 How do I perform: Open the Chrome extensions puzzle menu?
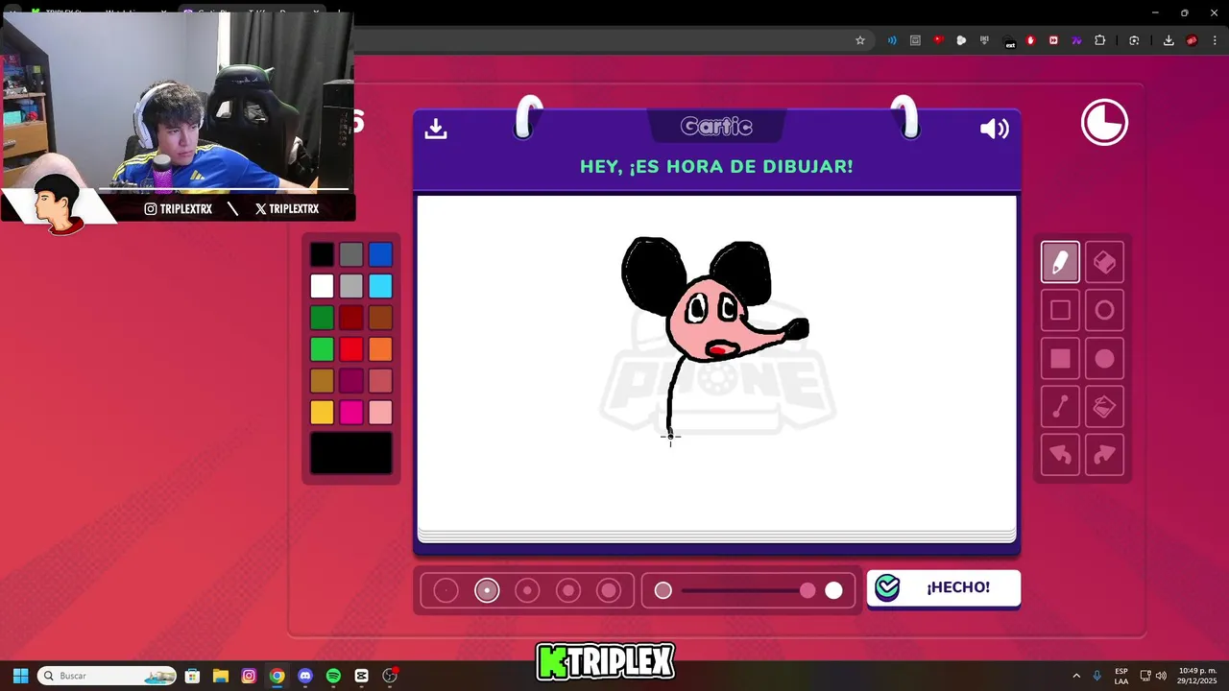[1100, 40]
